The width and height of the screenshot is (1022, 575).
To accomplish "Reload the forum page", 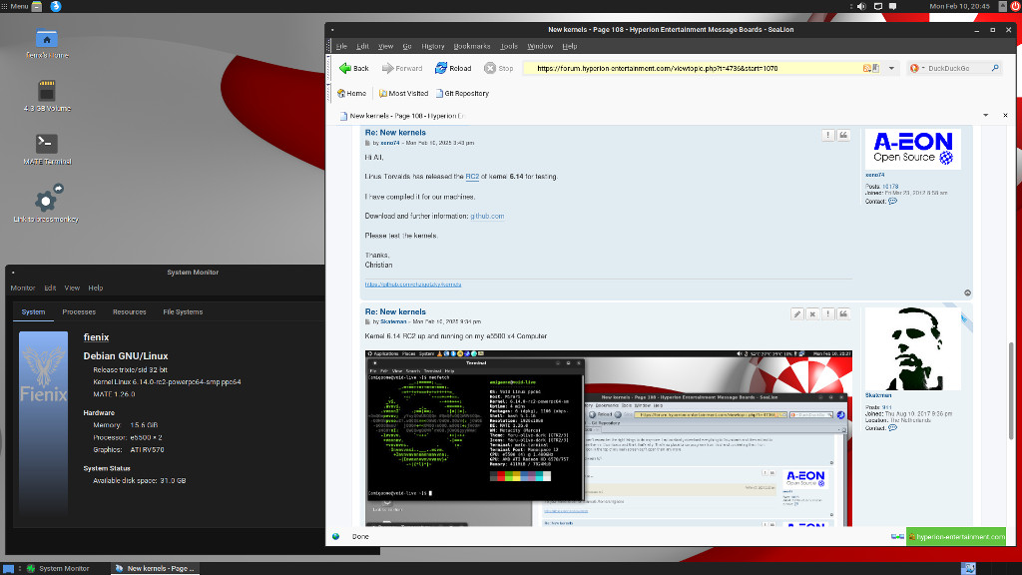I will 453,68.
